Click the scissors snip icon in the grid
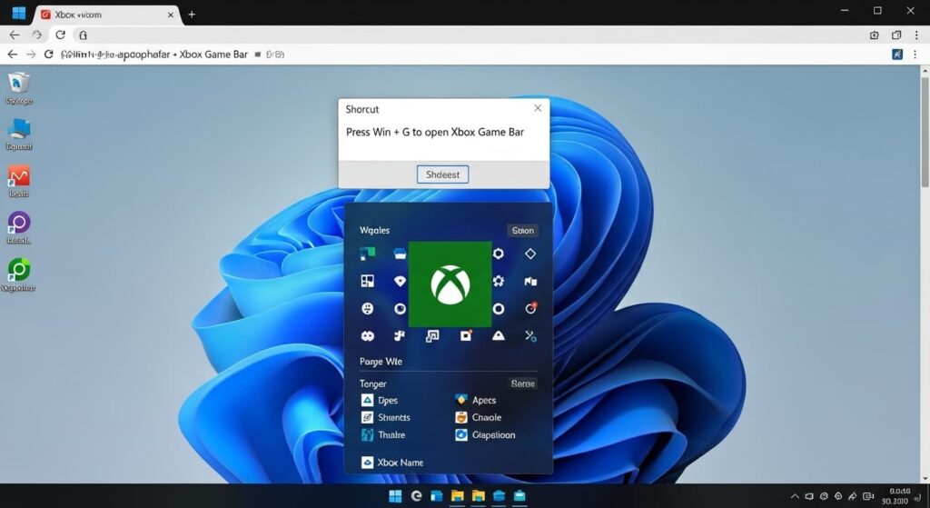 [530, 336]
